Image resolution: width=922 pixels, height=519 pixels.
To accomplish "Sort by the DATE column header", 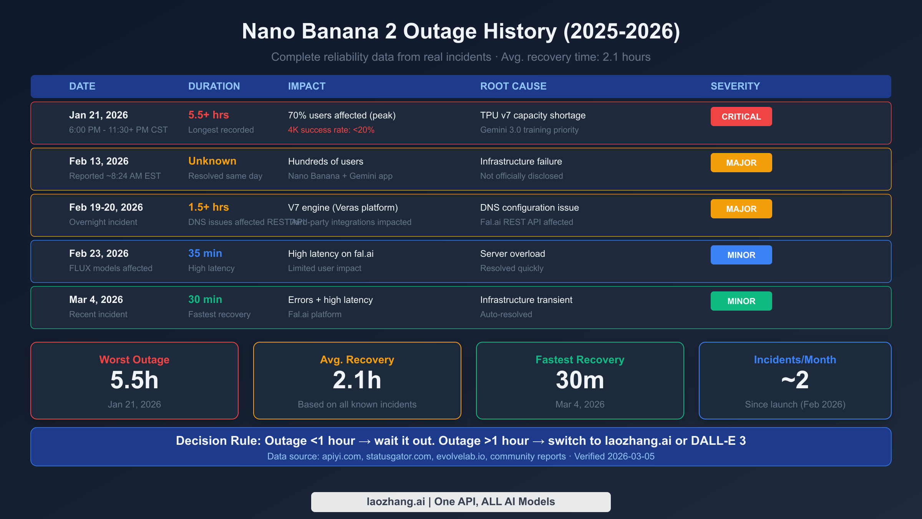I will [x=82, y=86].
